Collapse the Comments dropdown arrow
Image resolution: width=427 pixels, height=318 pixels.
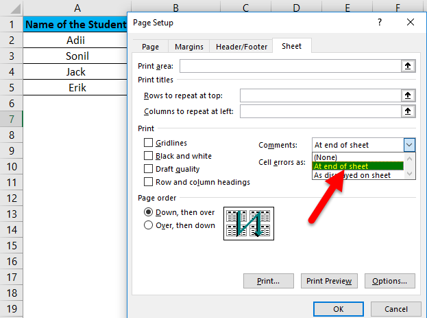click(409, 145)
